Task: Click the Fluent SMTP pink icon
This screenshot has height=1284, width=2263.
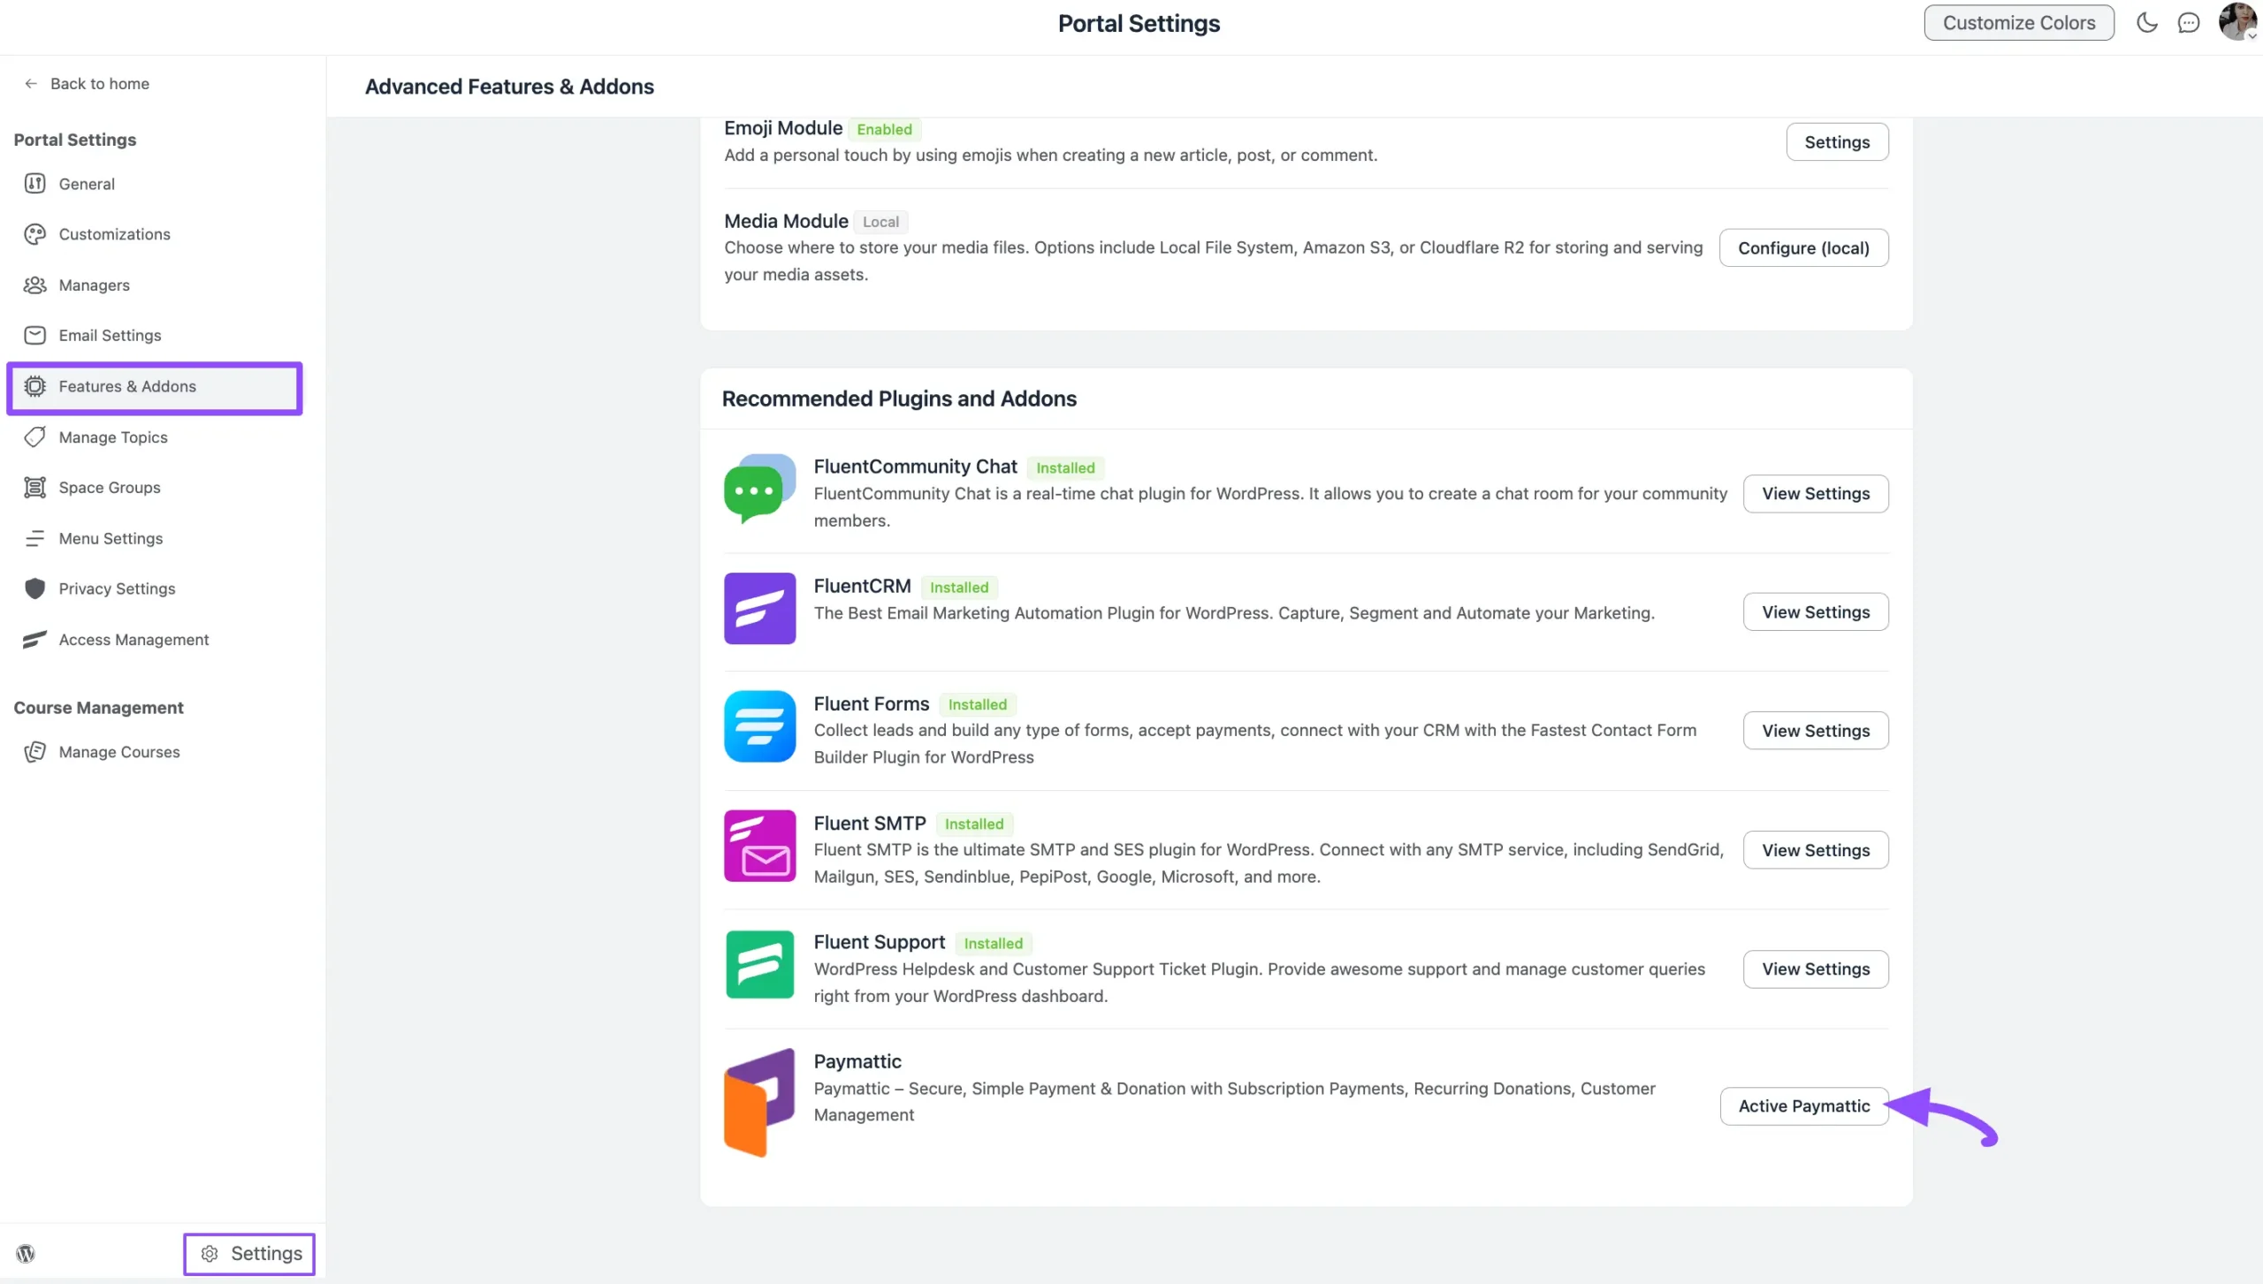Action: point(759,846)
